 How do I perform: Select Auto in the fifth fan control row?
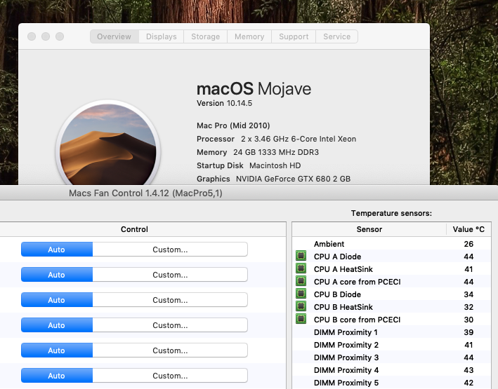pos(57,350)
